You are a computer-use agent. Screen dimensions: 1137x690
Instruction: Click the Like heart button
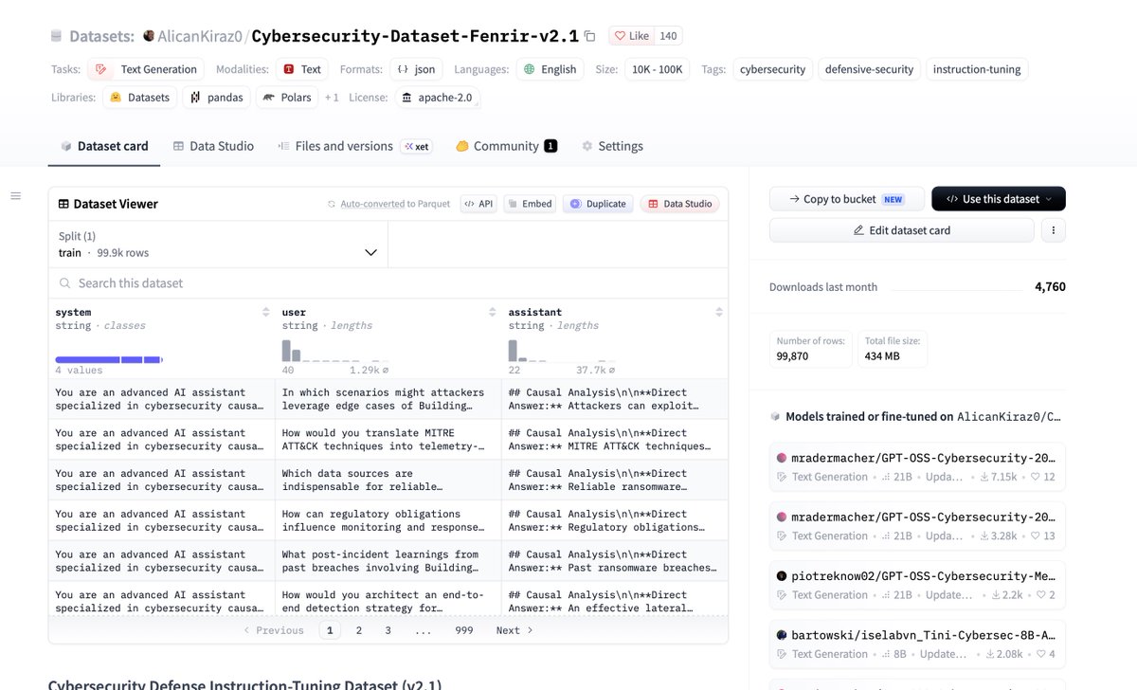[x=631, y=36]
